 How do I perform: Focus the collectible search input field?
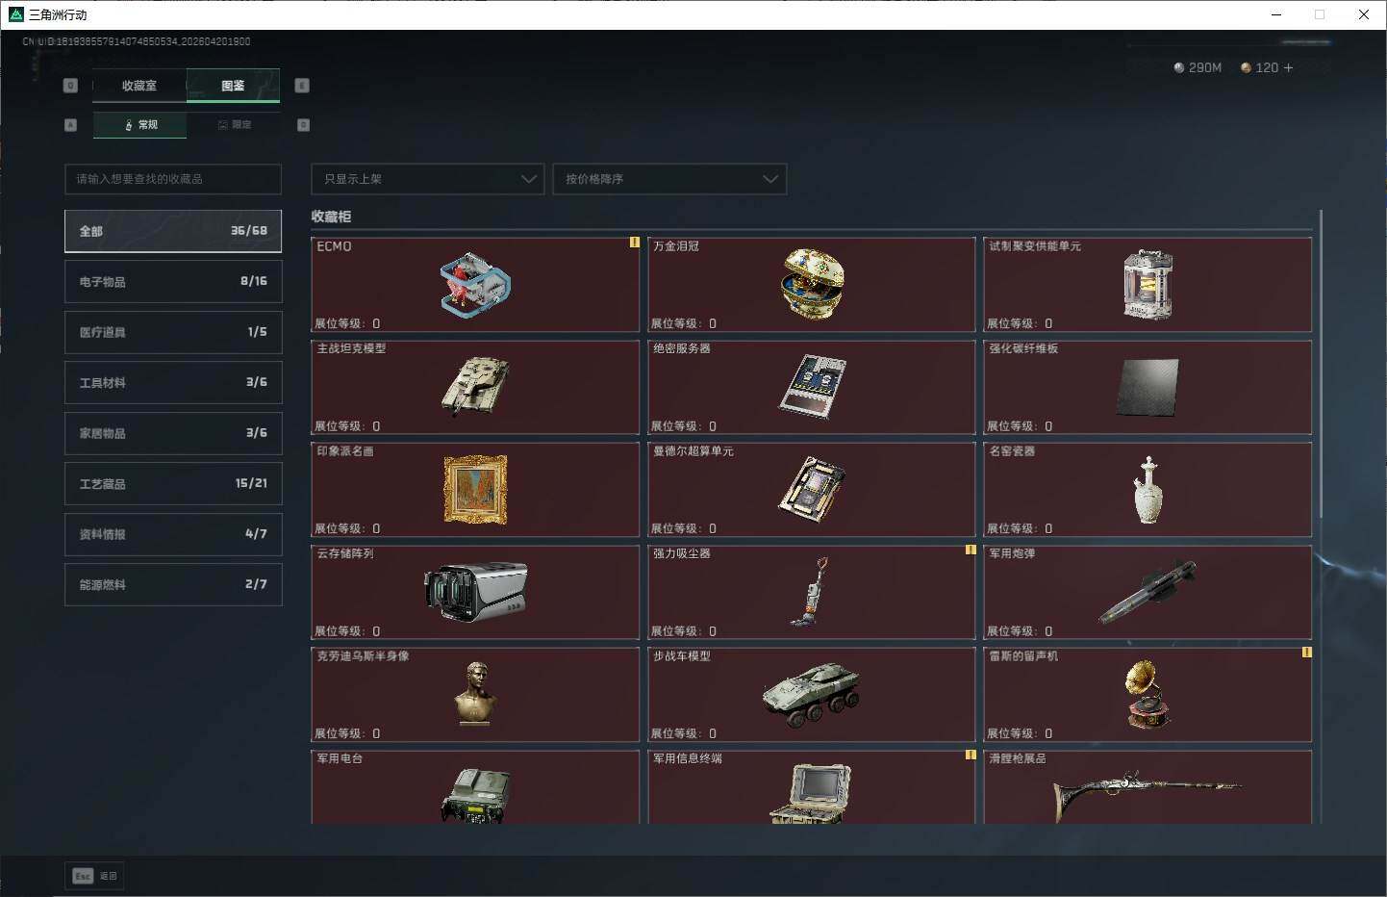pos(173,179)
